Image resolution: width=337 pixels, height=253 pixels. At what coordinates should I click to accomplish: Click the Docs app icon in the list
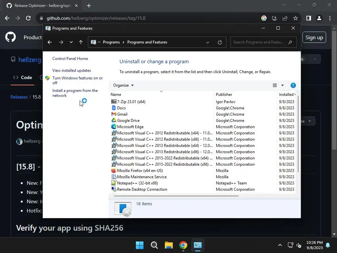click(x=114, y=108)
